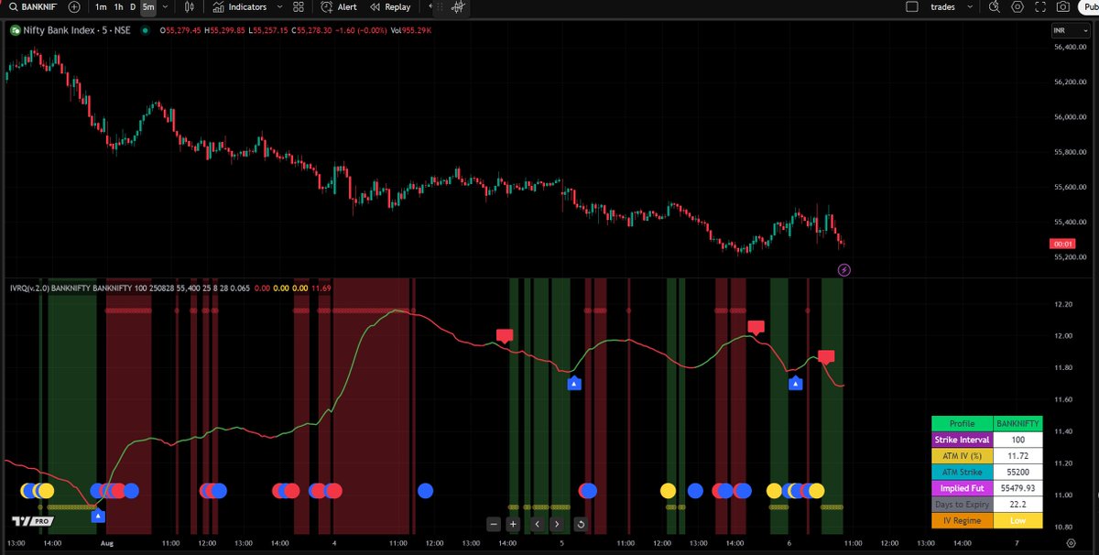Screen dimensions: 1099x555
Task: Click the Strike Interval row label
Action: [963, 440]
